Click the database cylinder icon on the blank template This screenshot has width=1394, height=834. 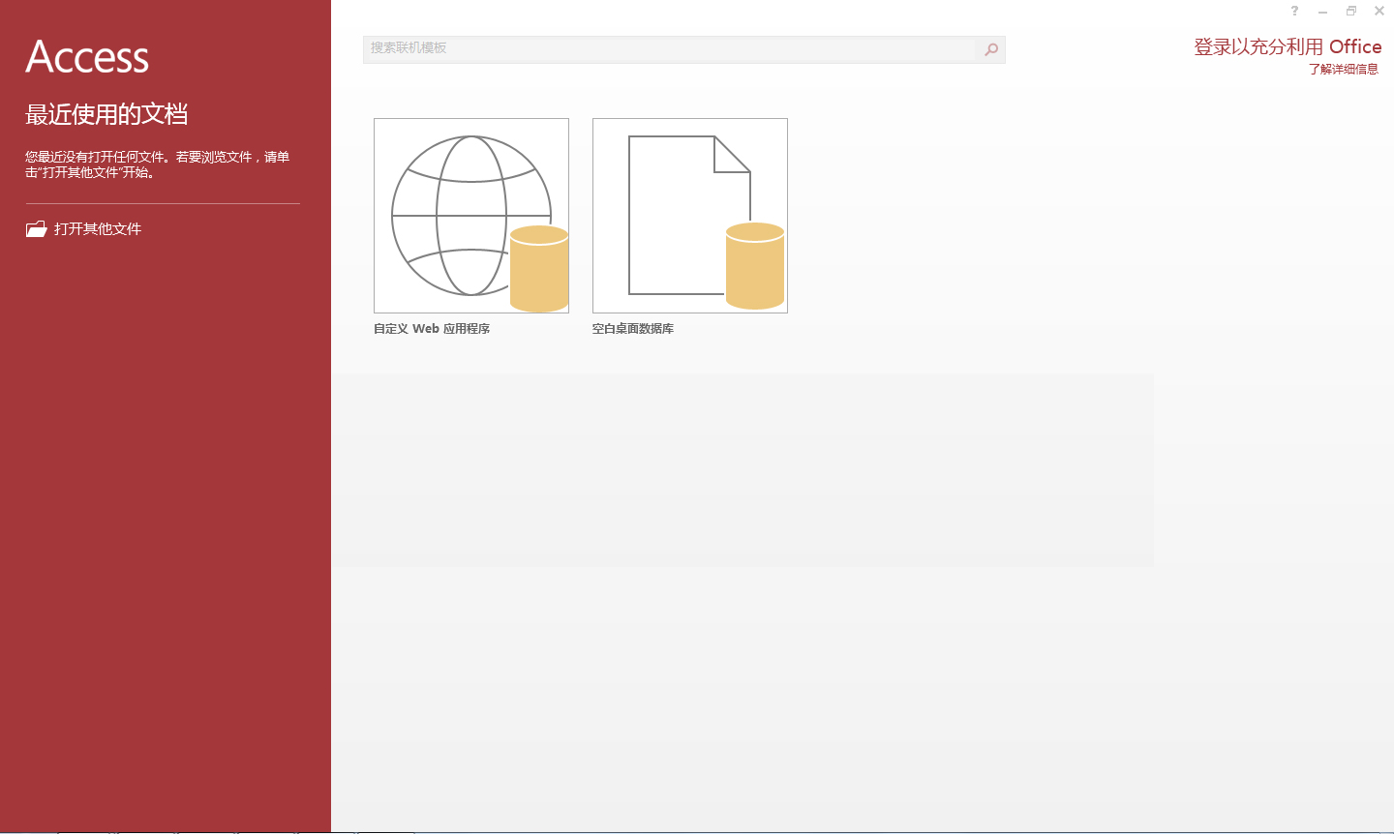[754, 266]
